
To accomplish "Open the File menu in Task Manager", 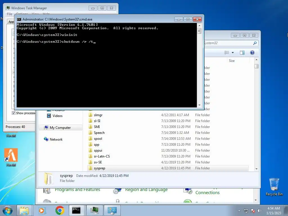I will pos(10,14).
